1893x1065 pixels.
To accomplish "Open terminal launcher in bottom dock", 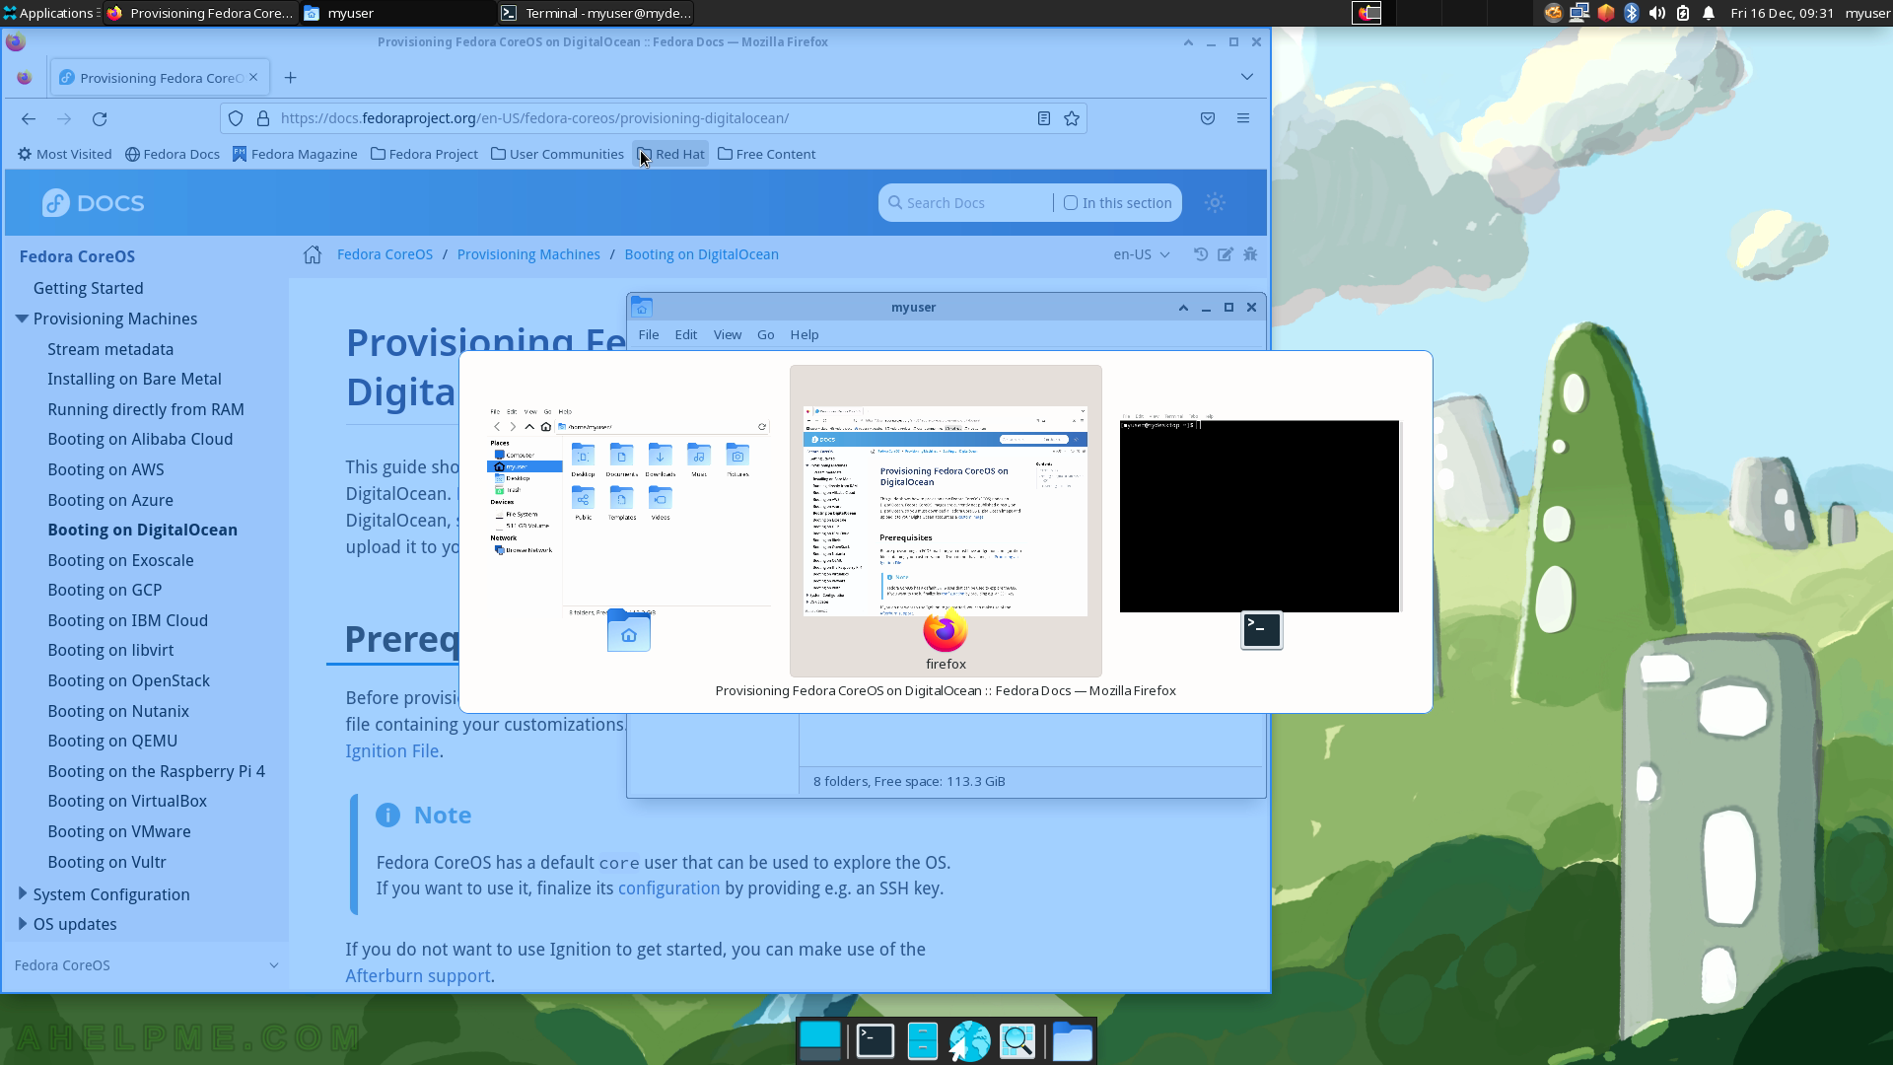I will coord(875,1041).
